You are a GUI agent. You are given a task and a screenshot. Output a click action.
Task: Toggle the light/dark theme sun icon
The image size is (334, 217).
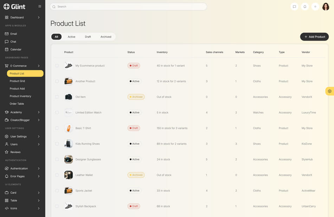pos(315,7)
